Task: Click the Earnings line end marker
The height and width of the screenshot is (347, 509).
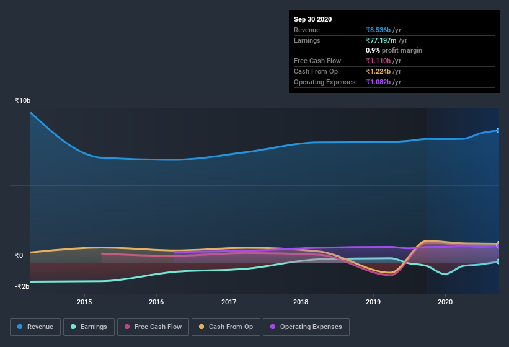Action: click(x=498, y=261)
